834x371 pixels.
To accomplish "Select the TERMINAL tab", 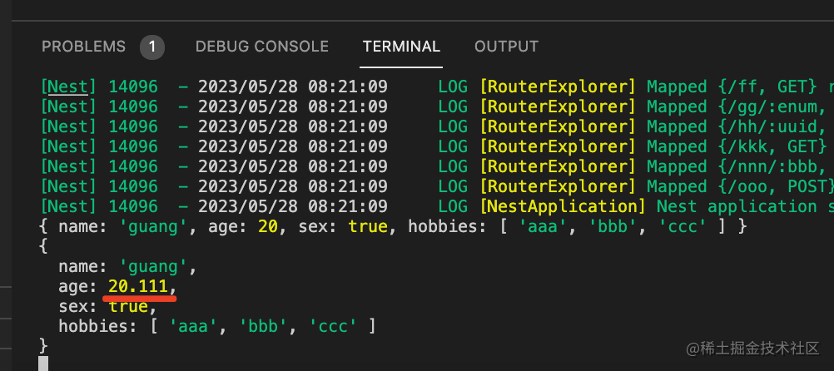I will point(401,47).
